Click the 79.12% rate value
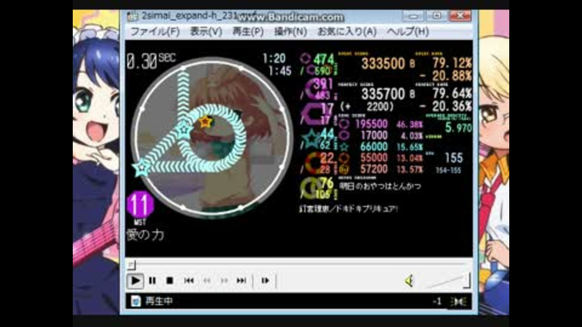582x327 pixels. 452,63
